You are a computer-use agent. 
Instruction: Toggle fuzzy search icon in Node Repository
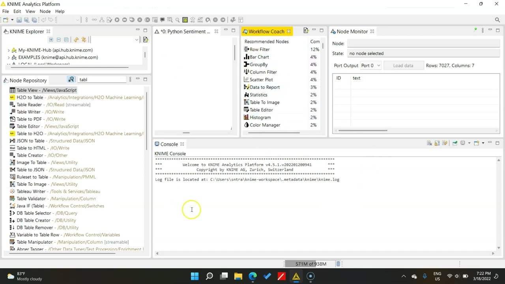click(x=71, y=80)
